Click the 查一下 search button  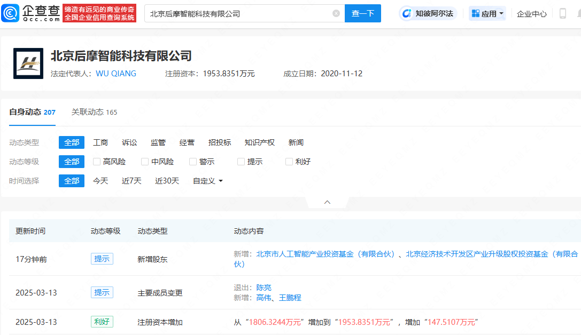(x=363, y=14)
